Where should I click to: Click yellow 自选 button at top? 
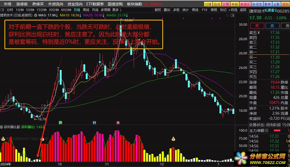217,4
